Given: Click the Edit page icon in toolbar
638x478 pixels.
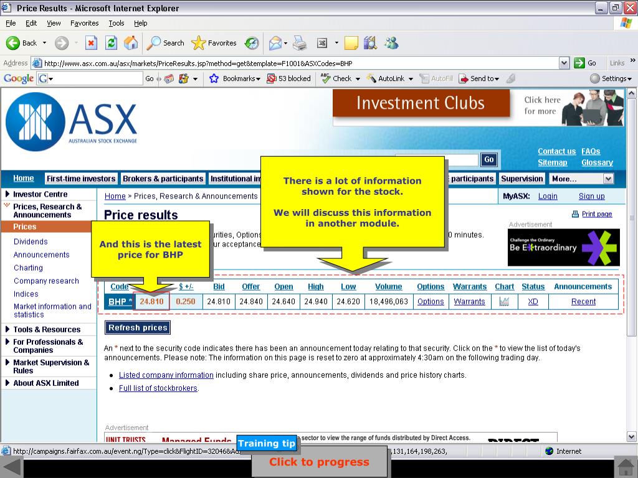Looking at the screenshot, I should click(322, 43).
